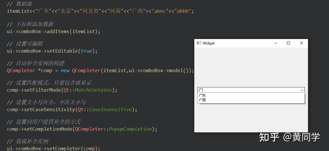Click the setFilterMode MatchContains line

(62, 90)
